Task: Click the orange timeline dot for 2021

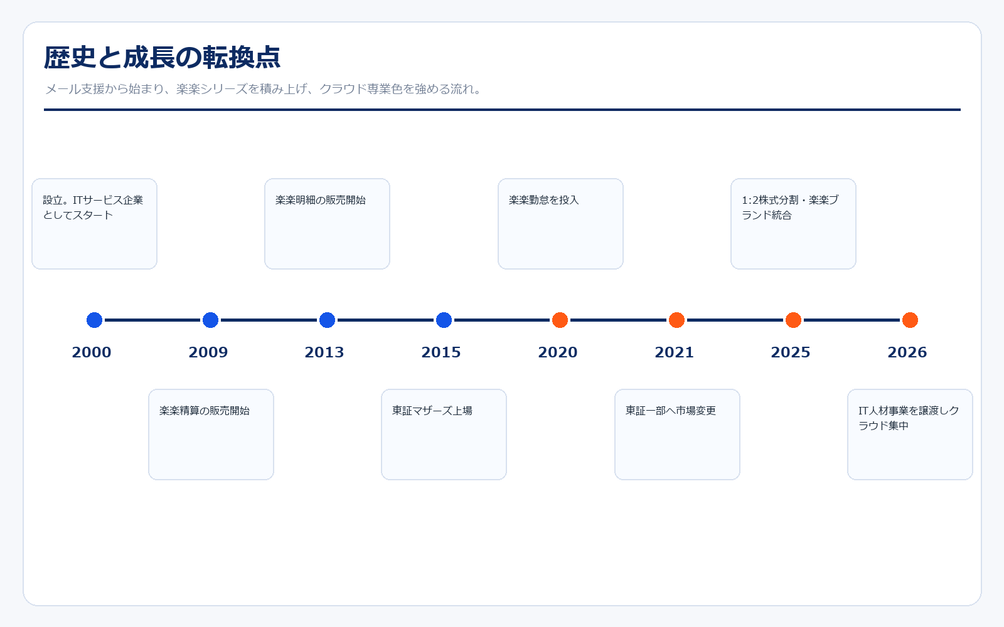Action: pos(676,320)
